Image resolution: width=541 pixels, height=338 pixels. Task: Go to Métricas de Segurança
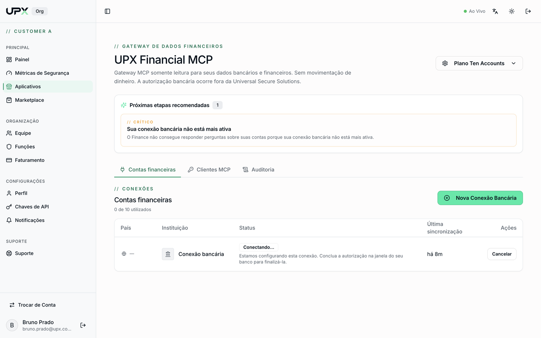point(48,73)
